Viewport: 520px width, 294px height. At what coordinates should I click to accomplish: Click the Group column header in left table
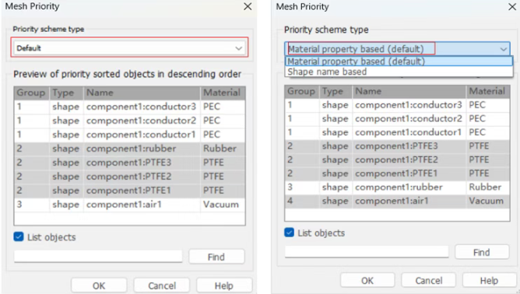(x=31, y=93)
